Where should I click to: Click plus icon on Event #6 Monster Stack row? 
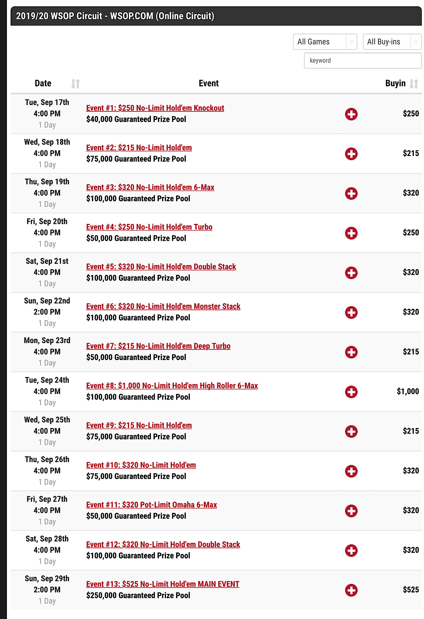(351, 312)
